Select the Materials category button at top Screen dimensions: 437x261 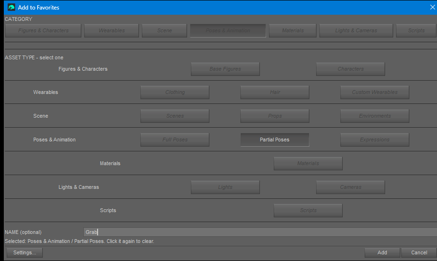[293, 30]
